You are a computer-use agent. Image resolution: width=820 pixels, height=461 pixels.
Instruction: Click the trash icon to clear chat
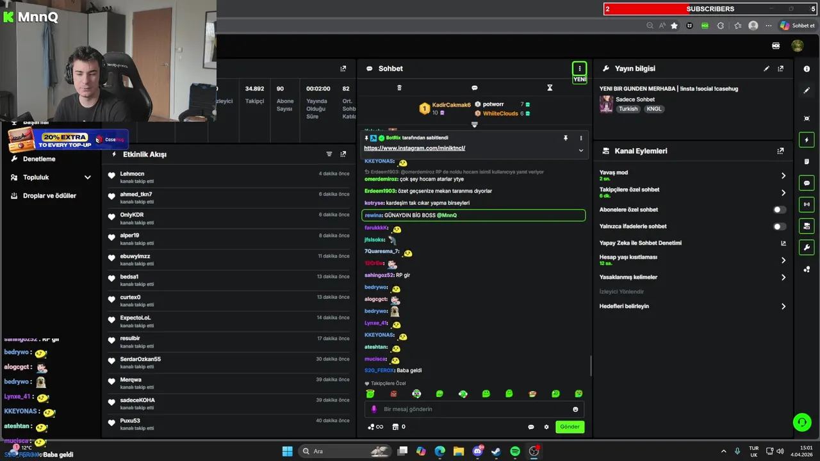coord(399,88)
